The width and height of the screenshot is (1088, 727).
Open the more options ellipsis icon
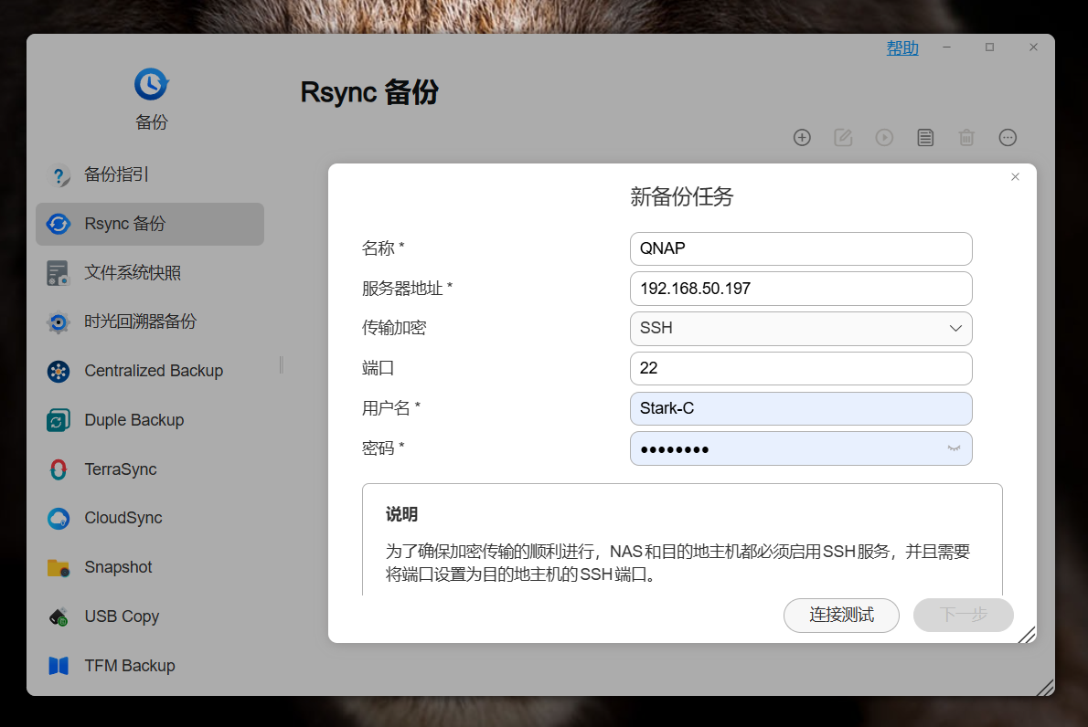click(1008, 137)
